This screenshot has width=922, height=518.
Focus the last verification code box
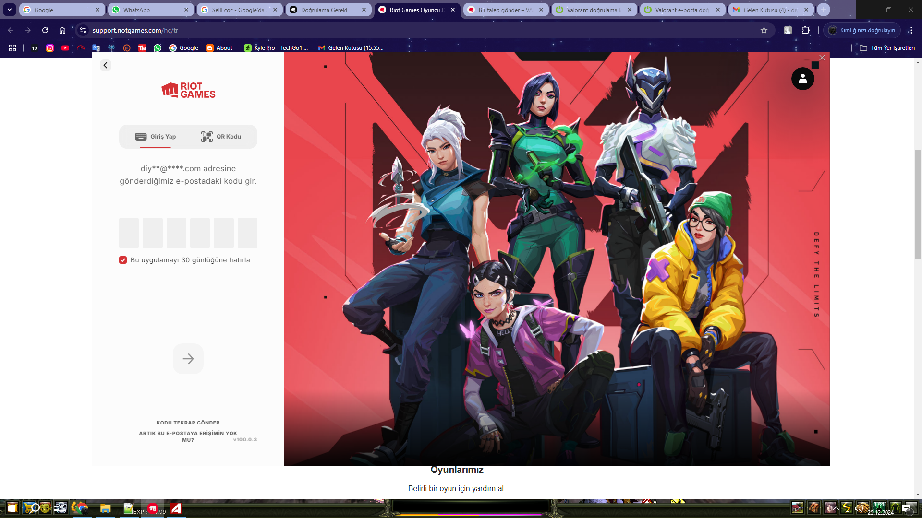coord(247,233)
